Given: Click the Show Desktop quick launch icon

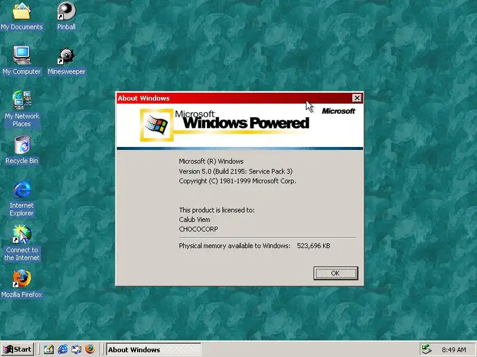Looking at the screenshot, I should (x=49, y=349).
